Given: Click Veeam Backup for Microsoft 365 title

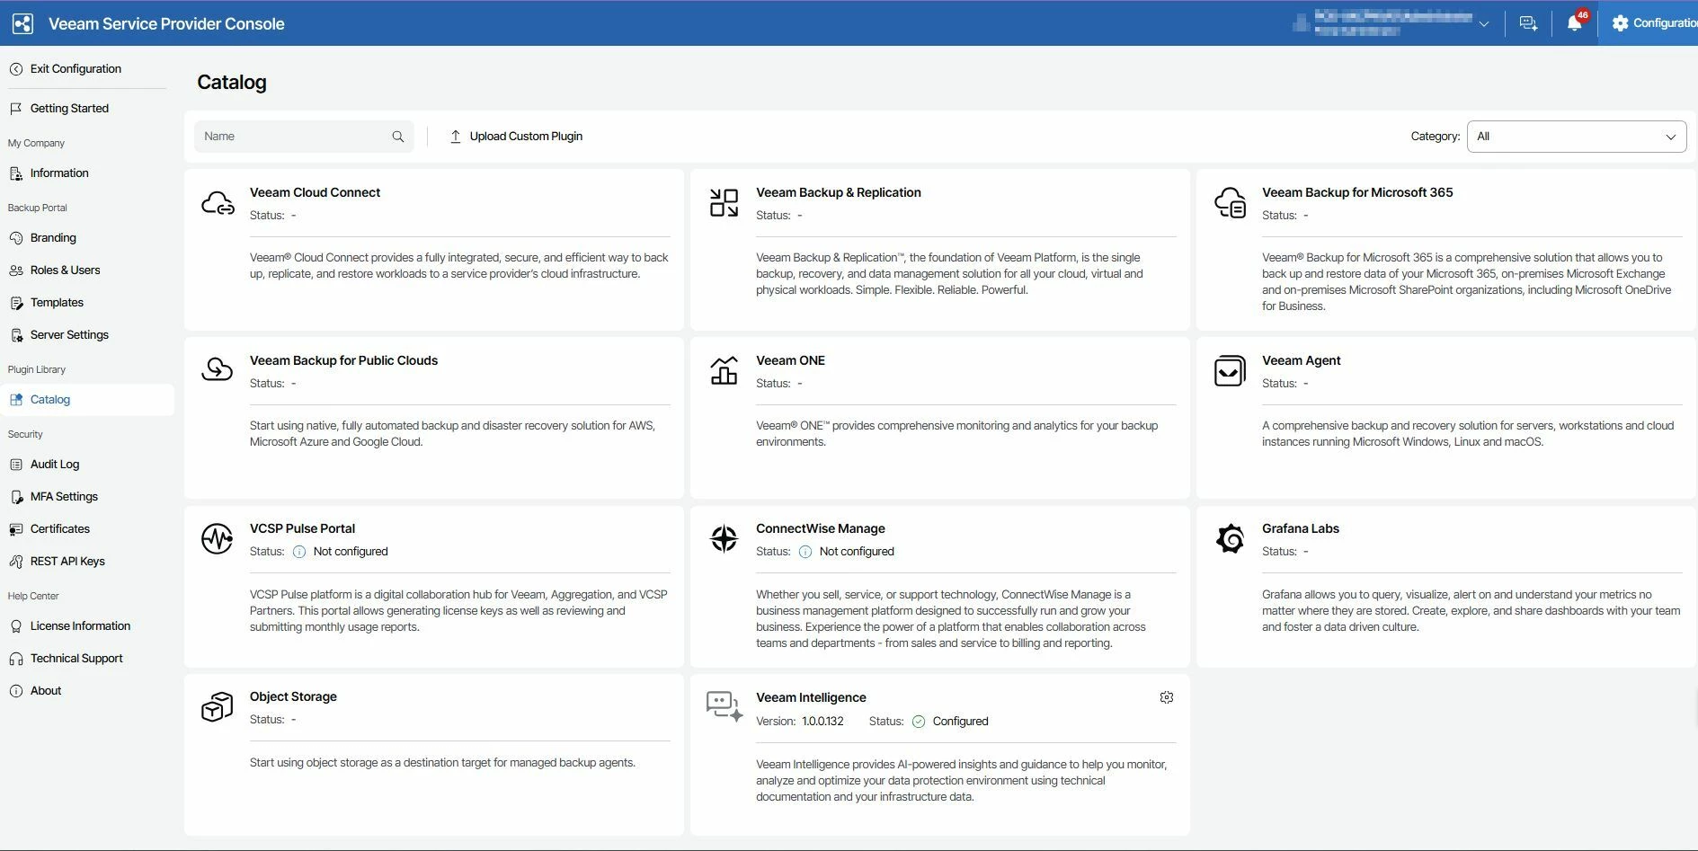Looking at the screenshot, I should 1357,192.
